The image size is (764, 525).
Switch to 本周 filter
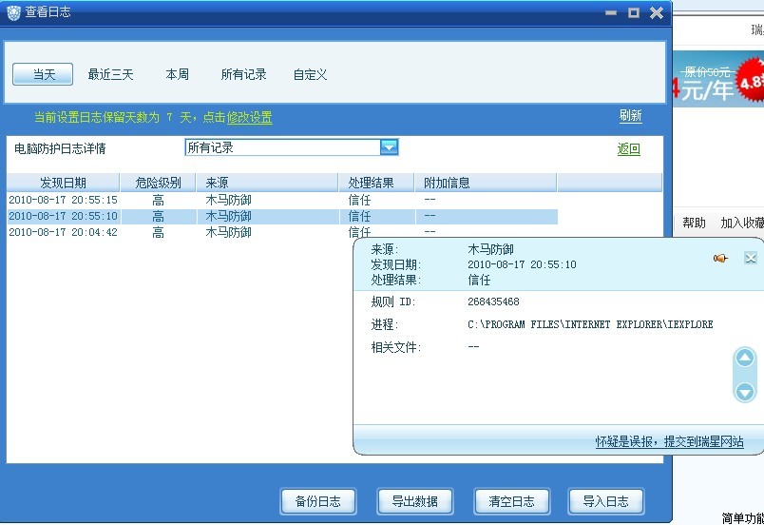[178, 74]
